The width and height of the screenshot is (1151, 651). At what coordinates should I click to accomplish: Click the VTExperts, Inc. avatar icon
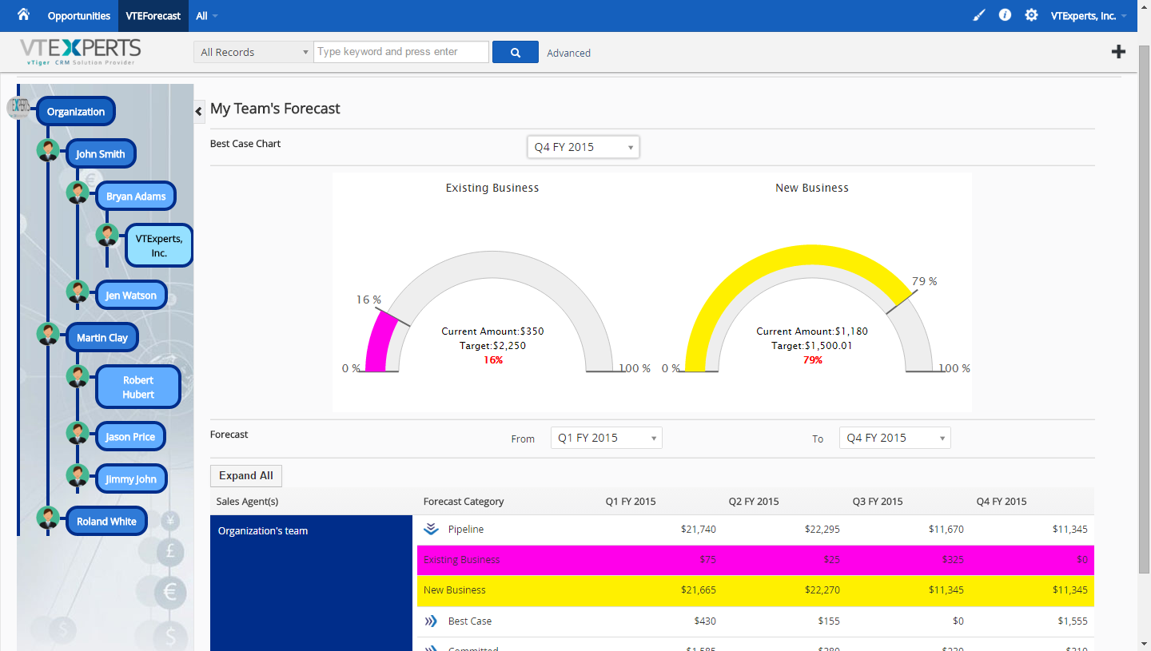coord(107,235)
